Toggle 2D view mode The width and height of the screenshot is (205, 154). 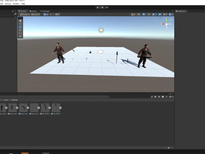138,15
